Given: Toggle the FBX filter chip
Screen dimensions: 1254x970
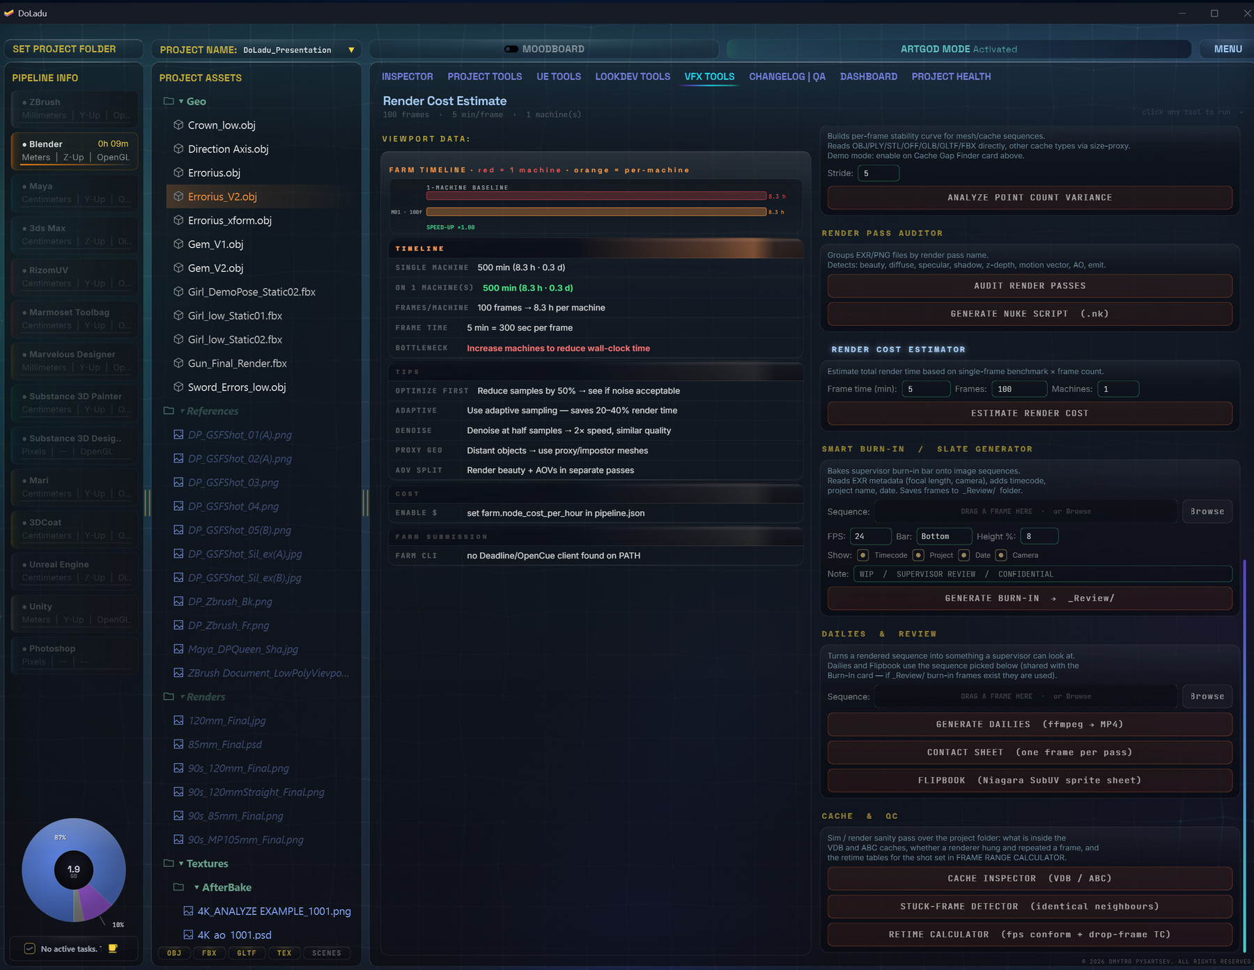Looking at the screenshot, I should (209, 953).
